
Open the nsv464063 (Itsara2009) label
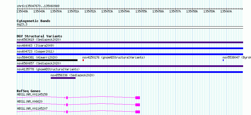(x=36, y=45)
